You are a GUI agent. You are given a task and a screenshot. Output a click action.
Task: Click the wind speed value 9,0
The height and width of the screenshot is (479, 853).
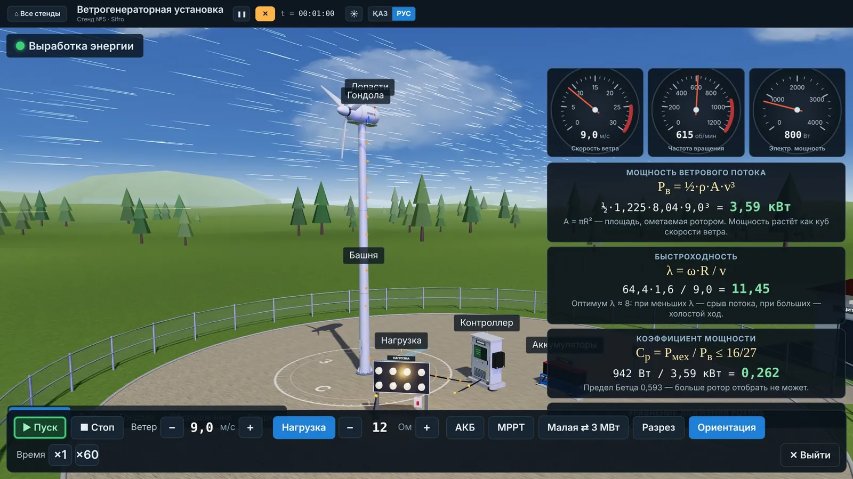pyautogui.click(x=202, y=427)
